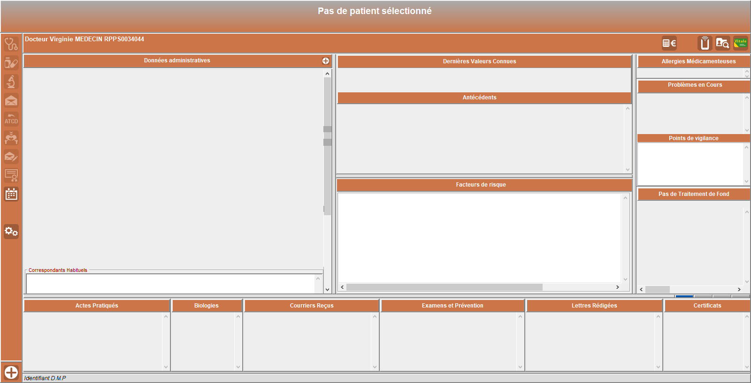
Task: Open the calendar agenda icon
Action: click(11, 194)
